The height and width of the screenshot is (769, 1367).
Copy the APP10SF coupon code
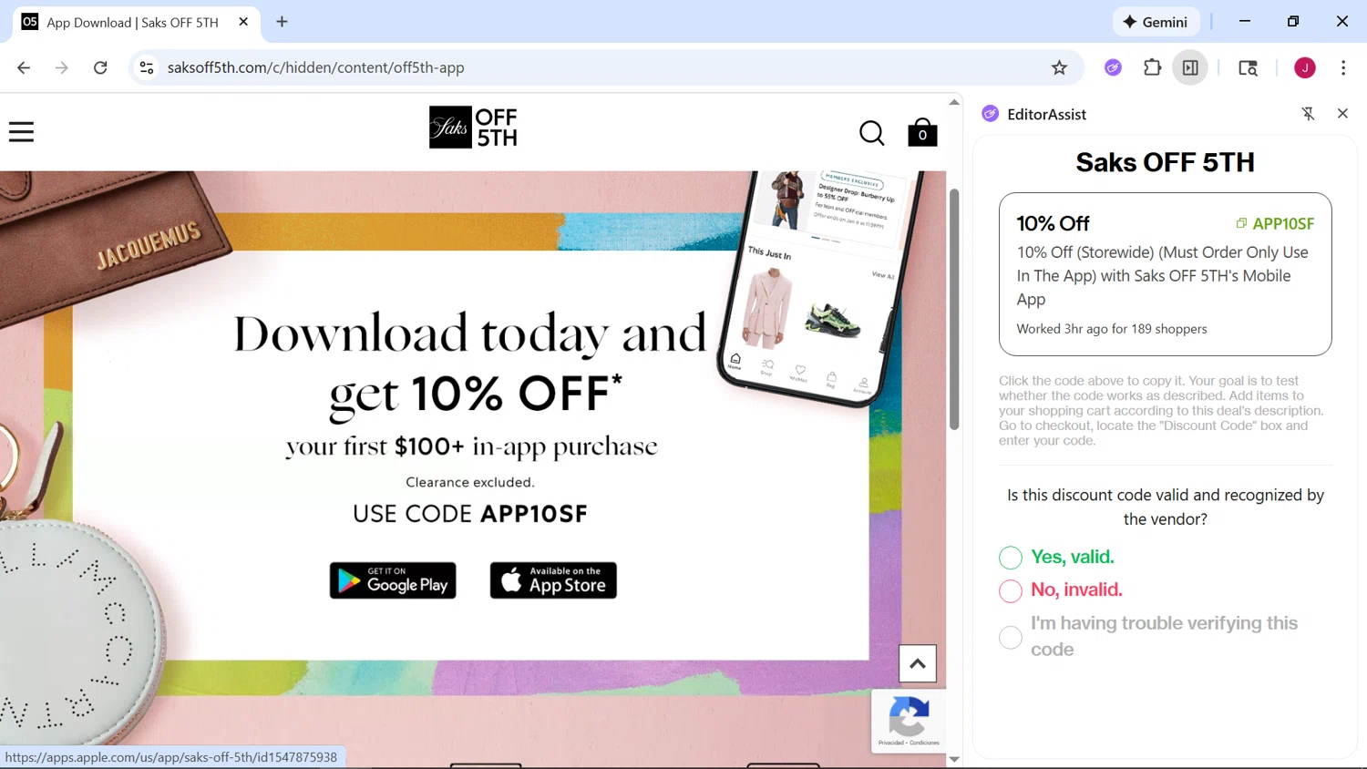pyautogui.click(x=1275, y=223)
